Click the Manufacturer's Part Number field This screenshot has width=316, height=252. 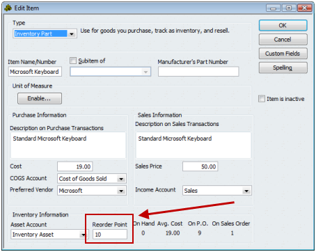point(198,72)
